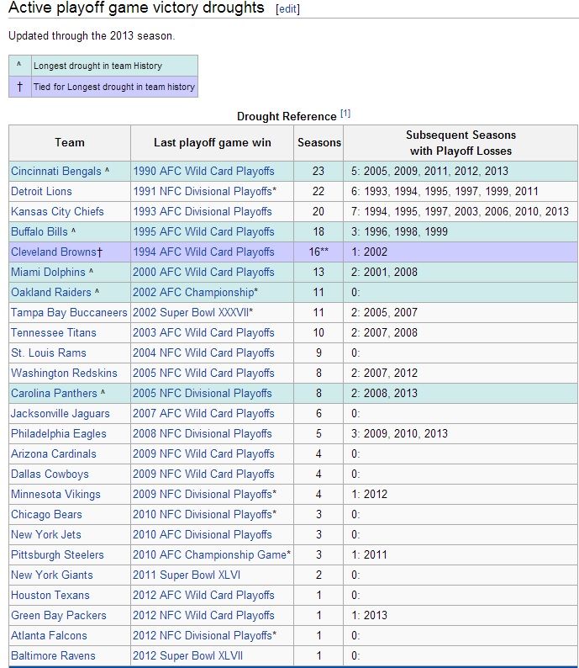The height and width of the screenshot is (668, 579).
Task: Open the Detroit Lions team link
Action: coord(41,191)
